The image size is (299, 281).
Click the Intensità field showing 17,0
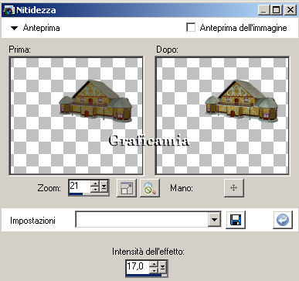click(138, 267)
